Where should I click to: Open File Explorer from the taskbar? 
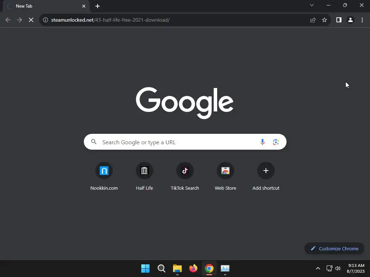(177, 268)
